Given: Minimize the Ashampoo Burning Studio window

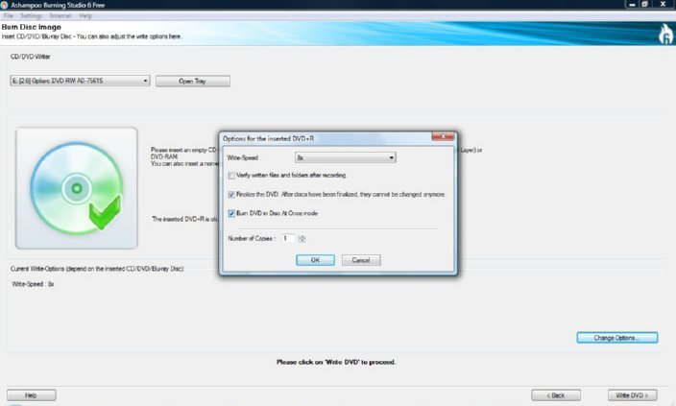Looking at the screenshot, I should tap(632, 4).
